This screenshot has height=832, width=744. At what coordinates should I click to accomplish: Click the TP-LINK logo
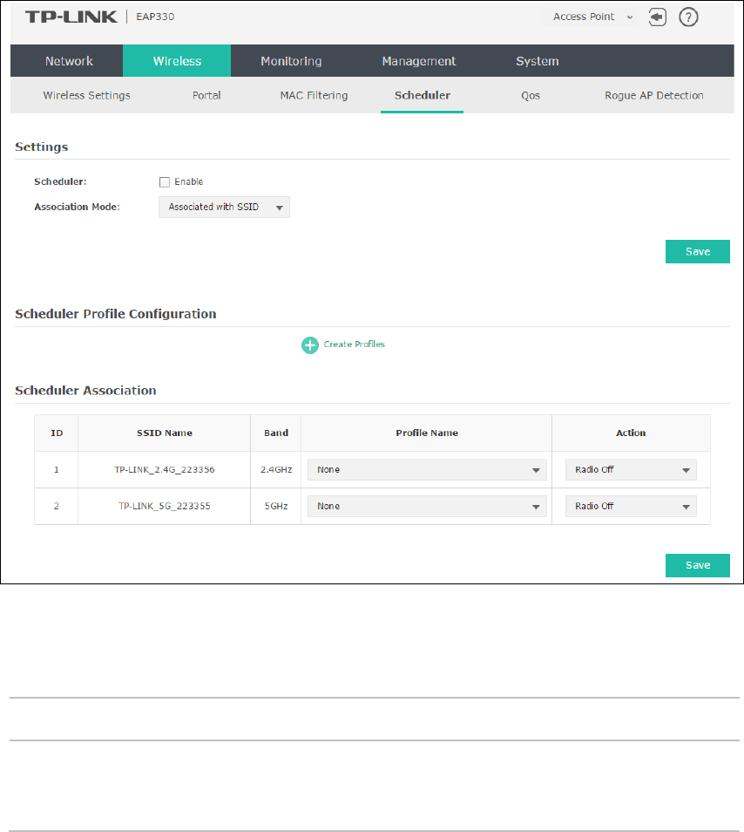pos(71,17)
